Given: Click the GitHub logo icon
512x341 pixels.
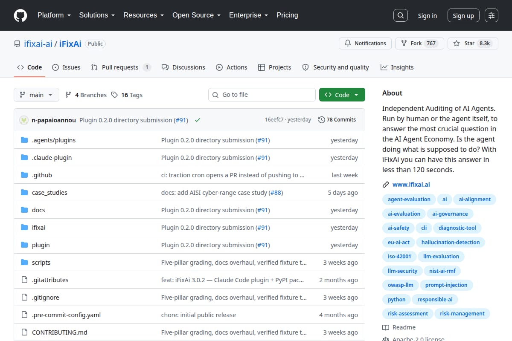Looking at the screenshot, I should pyautogui.click(x=20, y=15).
